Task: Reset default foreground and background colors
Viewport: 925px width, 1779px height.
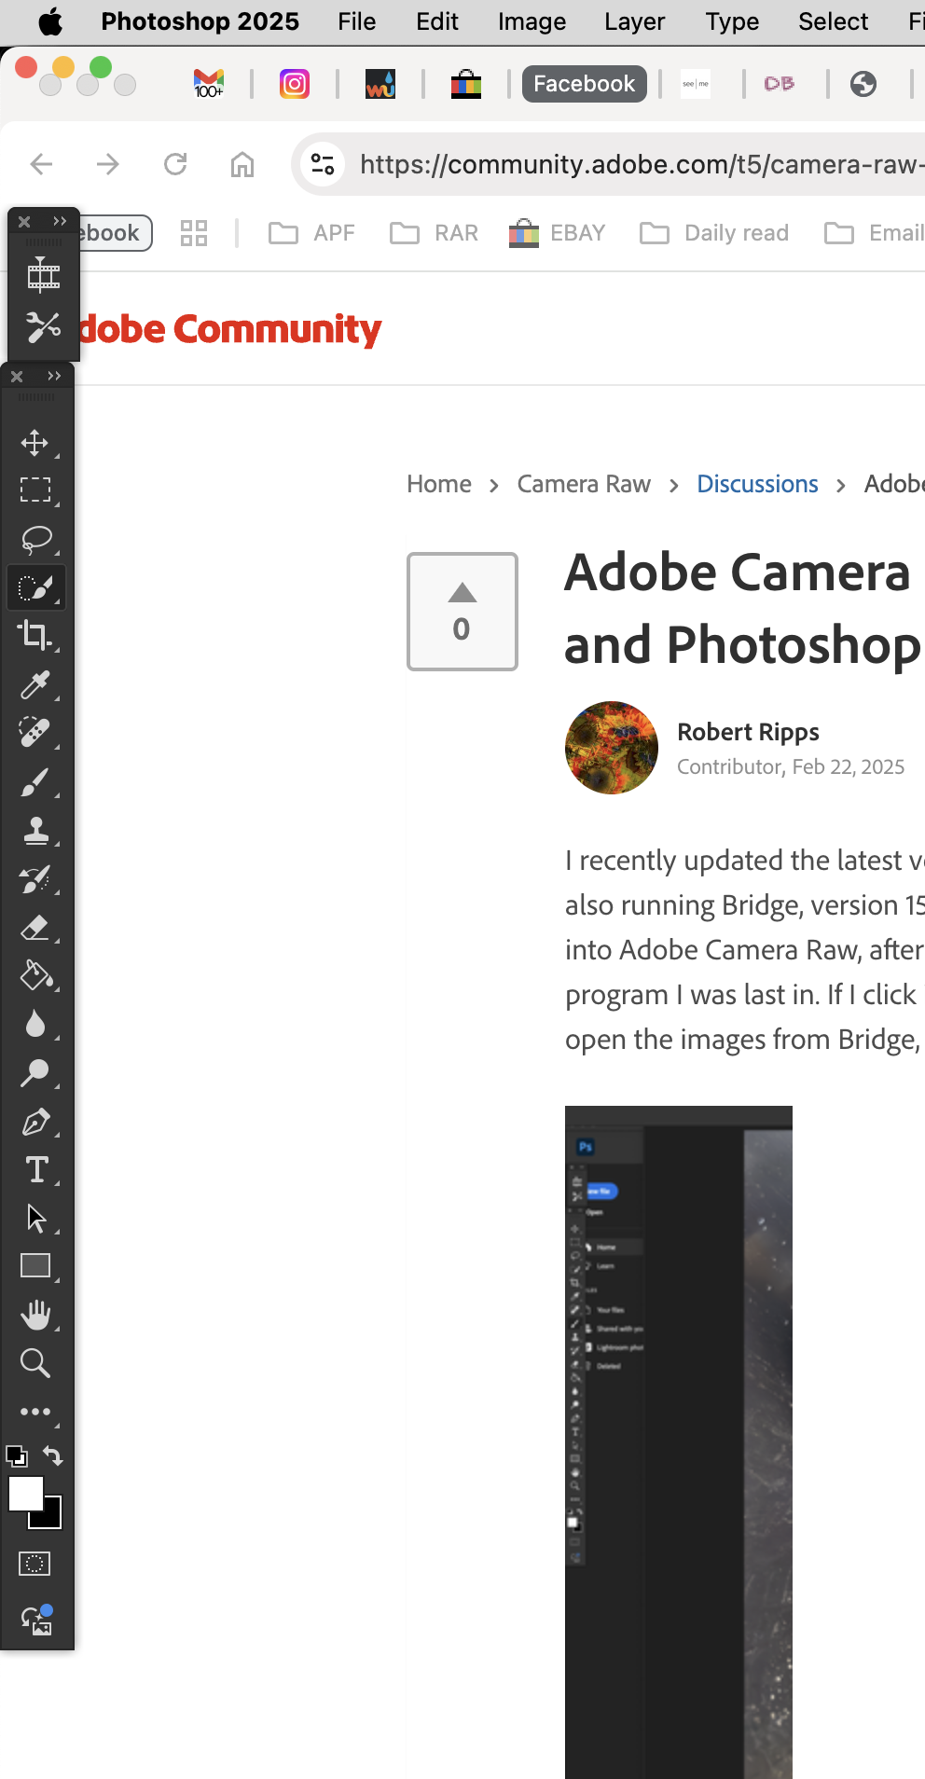Action: pyautogui.click(x=16, y=1455)
